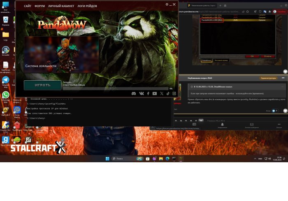Click the Instagram icon in the launcher
Screen dimensions: 288x201
click(x=174, y=93)
